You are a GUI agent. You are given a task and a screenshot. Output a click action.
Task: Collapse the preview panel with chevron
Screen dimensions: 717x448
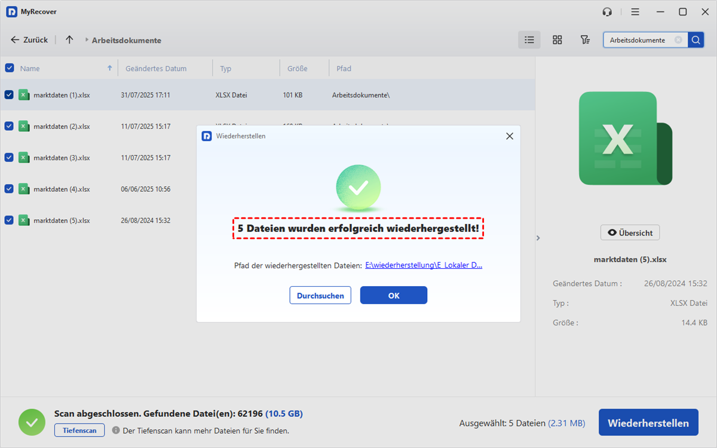[x=538, y=238]
